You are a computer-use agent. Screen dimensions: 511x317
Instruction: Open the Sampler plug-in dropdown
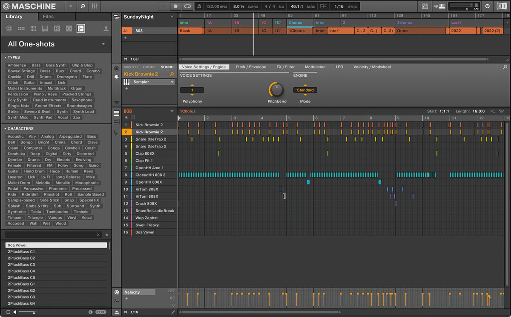pyautogui.click(x=172, y=82)
